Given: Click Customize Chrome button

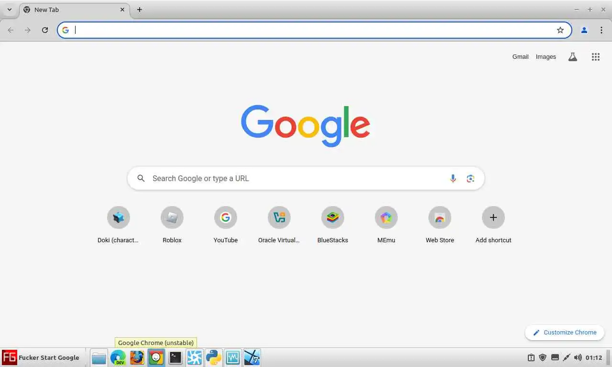Looking at the screenshot, I should (564, 333).
